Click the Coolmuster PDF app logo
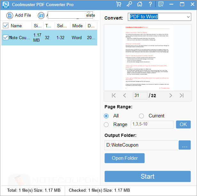The width and height of the screenshot is (197, 196). point(6,5)
